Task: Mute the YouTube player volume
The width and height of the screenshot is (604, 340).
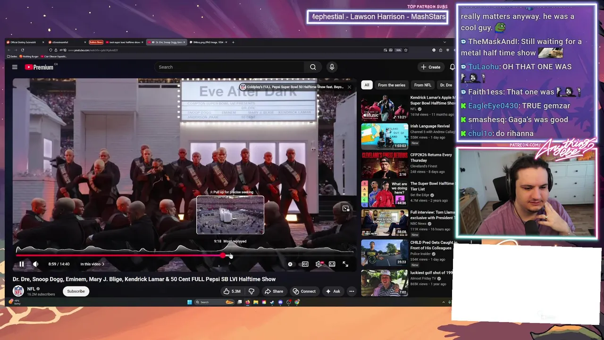Action: pyautogui.click(x=35, y=264)
